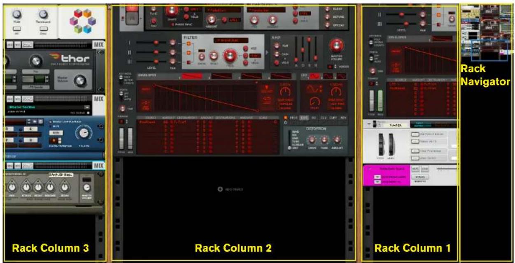
Task: Click the DETUNE knob
Action: (x=328, y=18)
